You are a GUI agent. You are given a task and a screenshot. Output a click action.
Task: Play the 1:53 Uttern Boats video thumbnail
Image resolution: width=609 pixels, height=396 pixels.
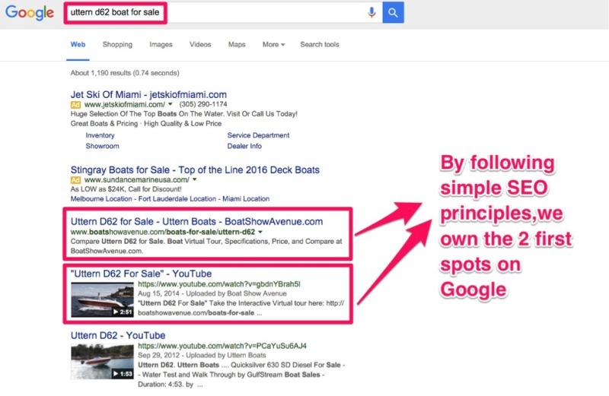(102, 362)
